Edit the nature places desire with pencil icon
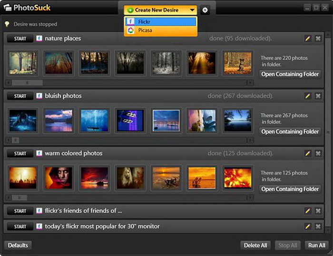The width and height of the screenshot is (333, 256). tap(308, 38)
